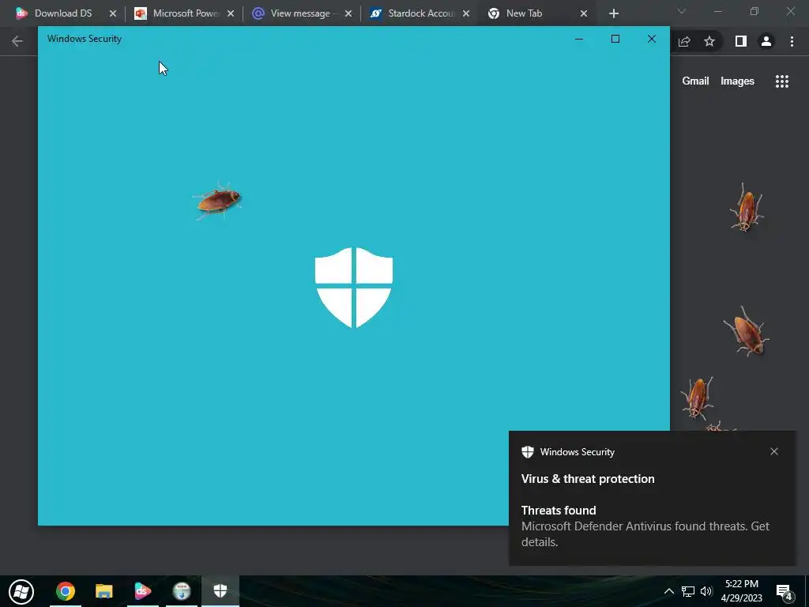
Task: Open the Chrome tab search dropdown arrow
Action: [682, 11]
